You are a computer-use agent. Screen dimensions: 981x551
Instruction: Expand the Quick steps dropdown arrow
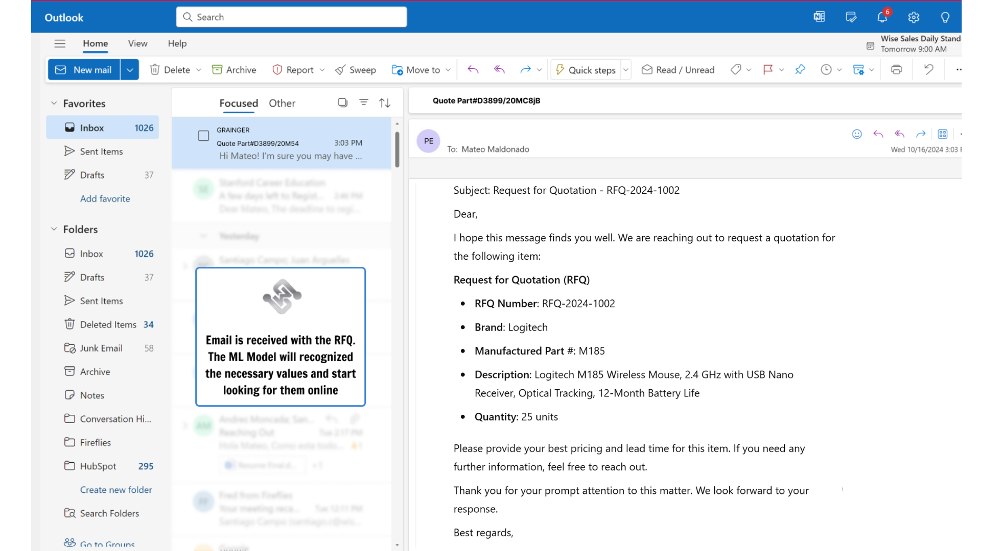pos(625,70)
